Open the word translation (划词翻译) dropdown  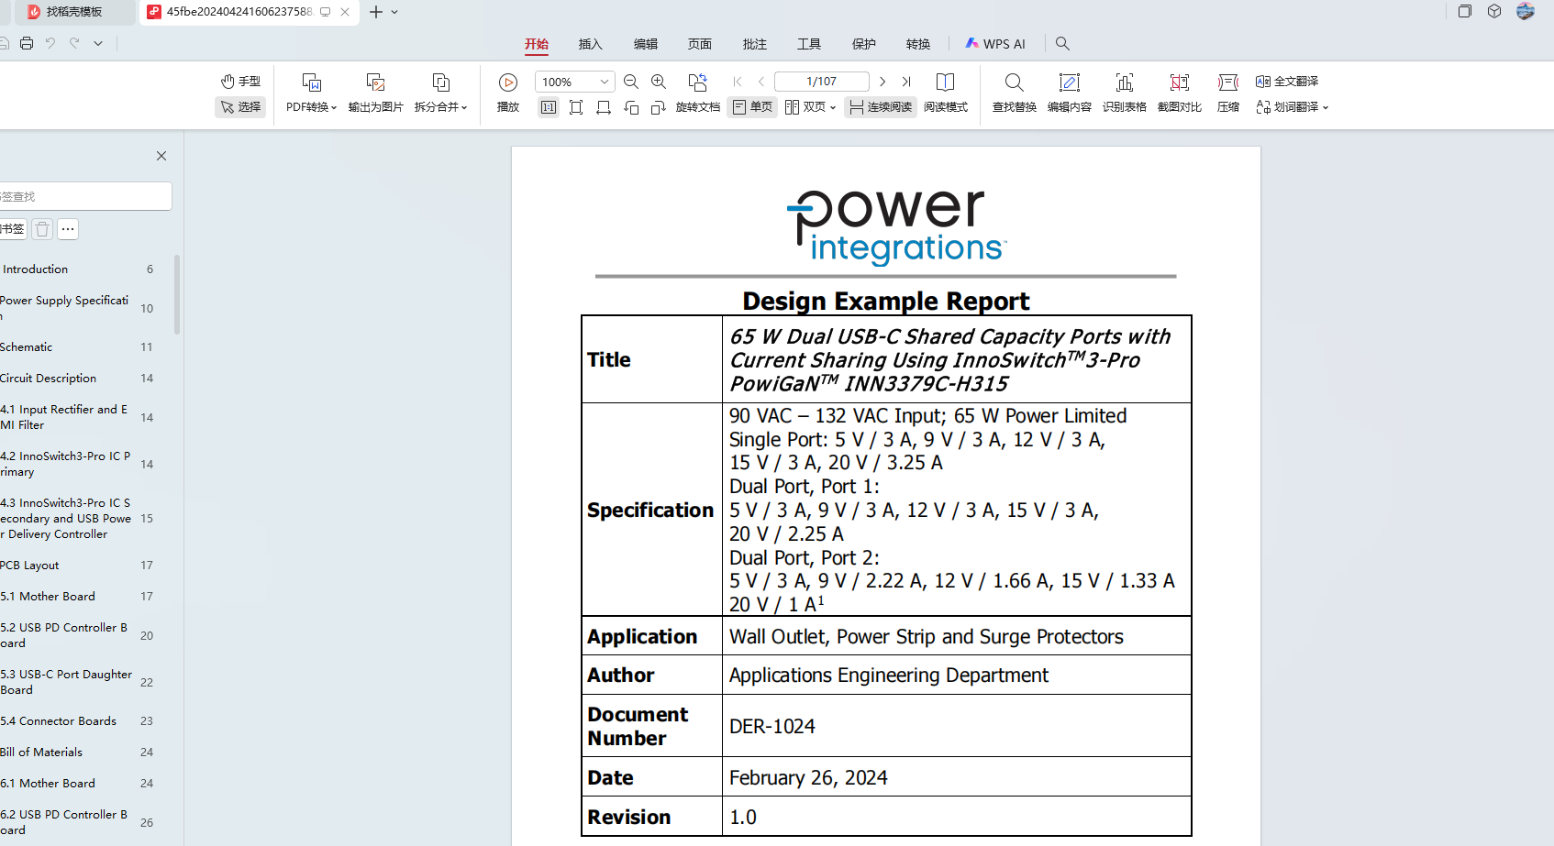point(1292,107)
